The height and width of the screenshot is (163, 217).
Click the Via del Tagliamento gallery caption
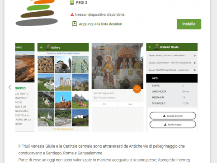[x=63, y=129]
